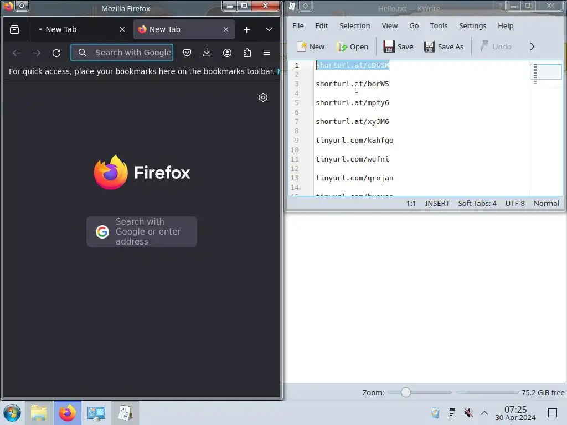Close second New Tab with Firefox logo
The width and height of the screenshot is (567, 425).
[226, 30]
